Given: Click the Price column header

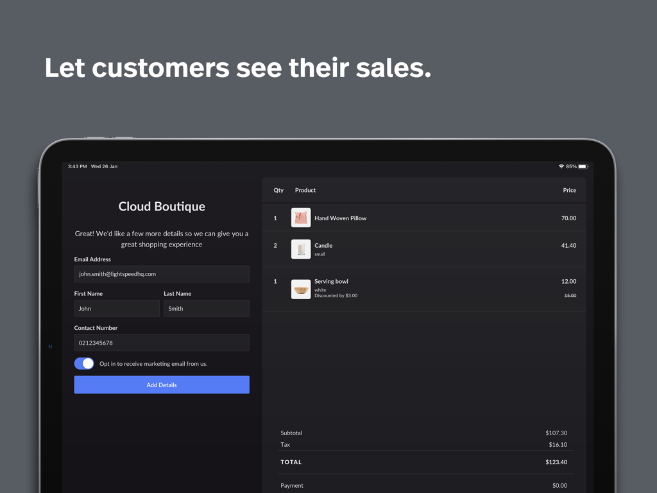Looking at the screenshot, I should (569, 190).
